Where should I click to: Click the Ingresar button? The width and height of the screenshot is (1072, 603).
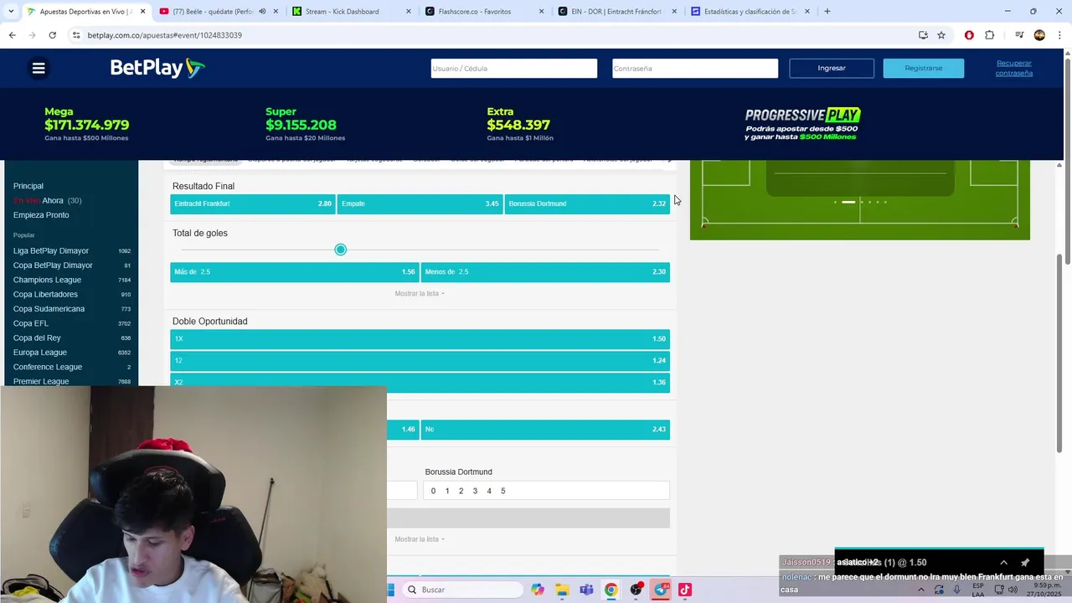pos(832,68)
